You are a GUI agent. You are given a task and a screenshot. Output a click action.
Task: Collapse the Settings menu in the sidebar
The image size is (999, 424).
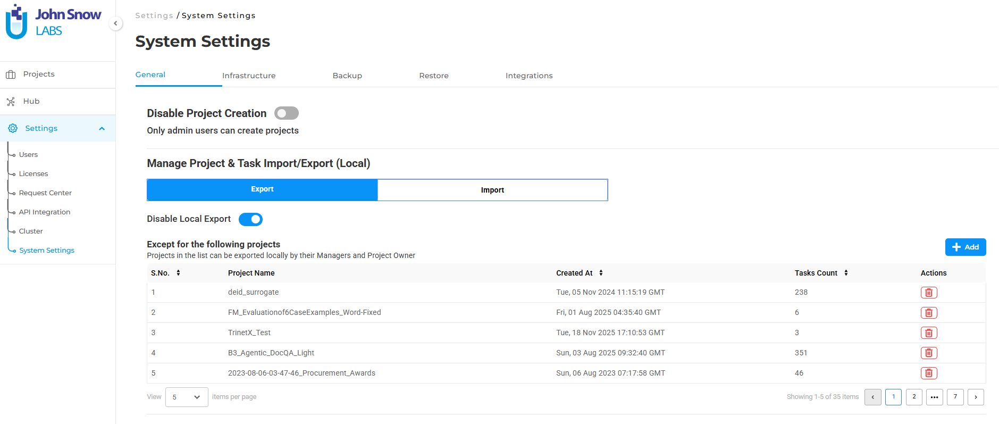coord(102,129)
